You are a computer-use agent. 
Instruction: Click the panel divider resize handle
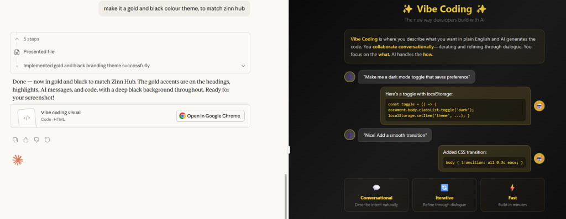pyautogui.click(x=289, y=150)
